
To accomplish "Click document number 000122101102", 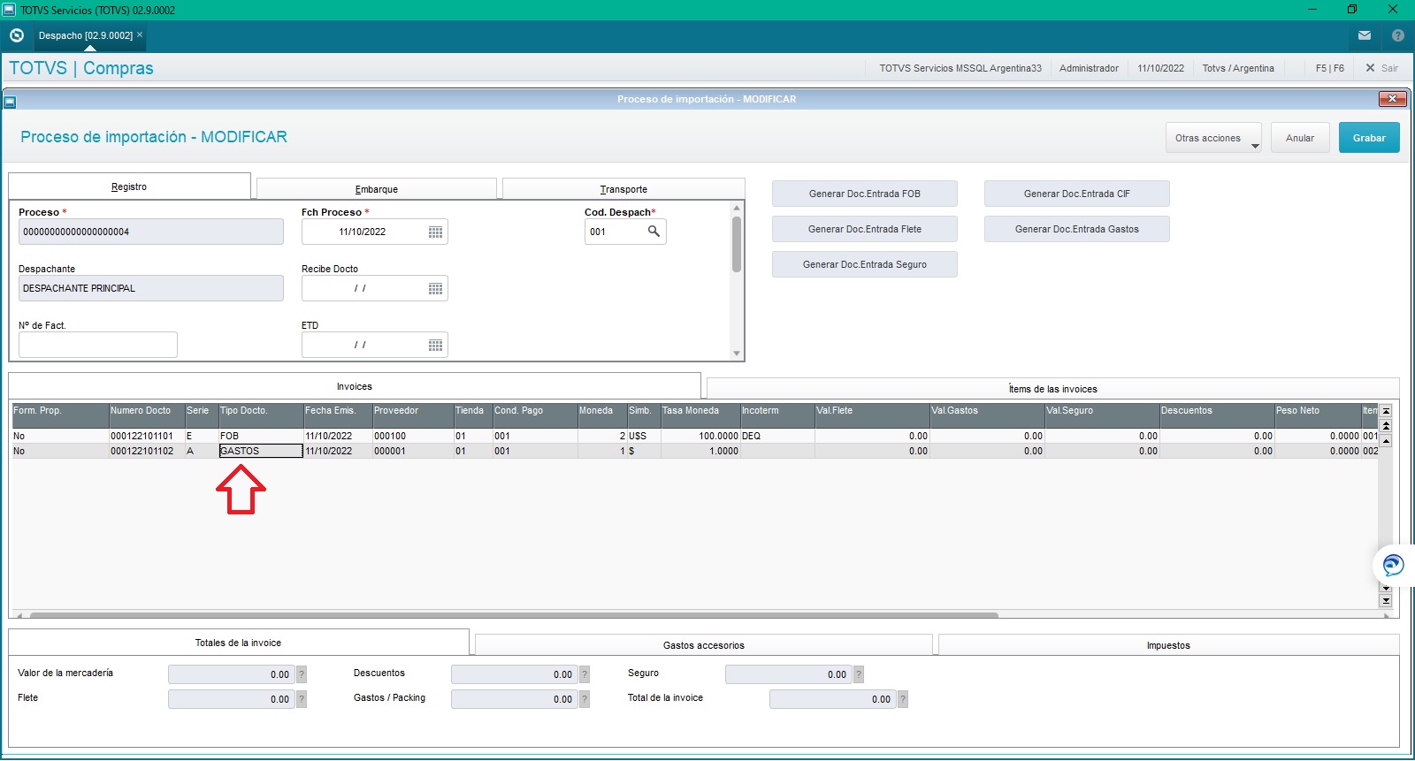I will [147, 451].
